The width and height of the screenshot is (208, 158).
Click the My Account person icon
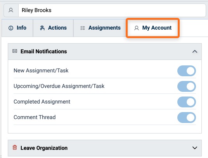(137, 28)
